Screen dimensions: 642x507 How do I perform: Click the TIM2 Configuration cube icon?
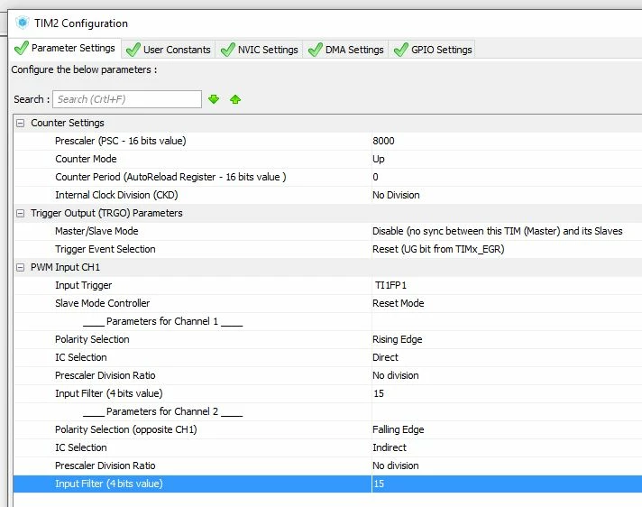click(23, 23)
